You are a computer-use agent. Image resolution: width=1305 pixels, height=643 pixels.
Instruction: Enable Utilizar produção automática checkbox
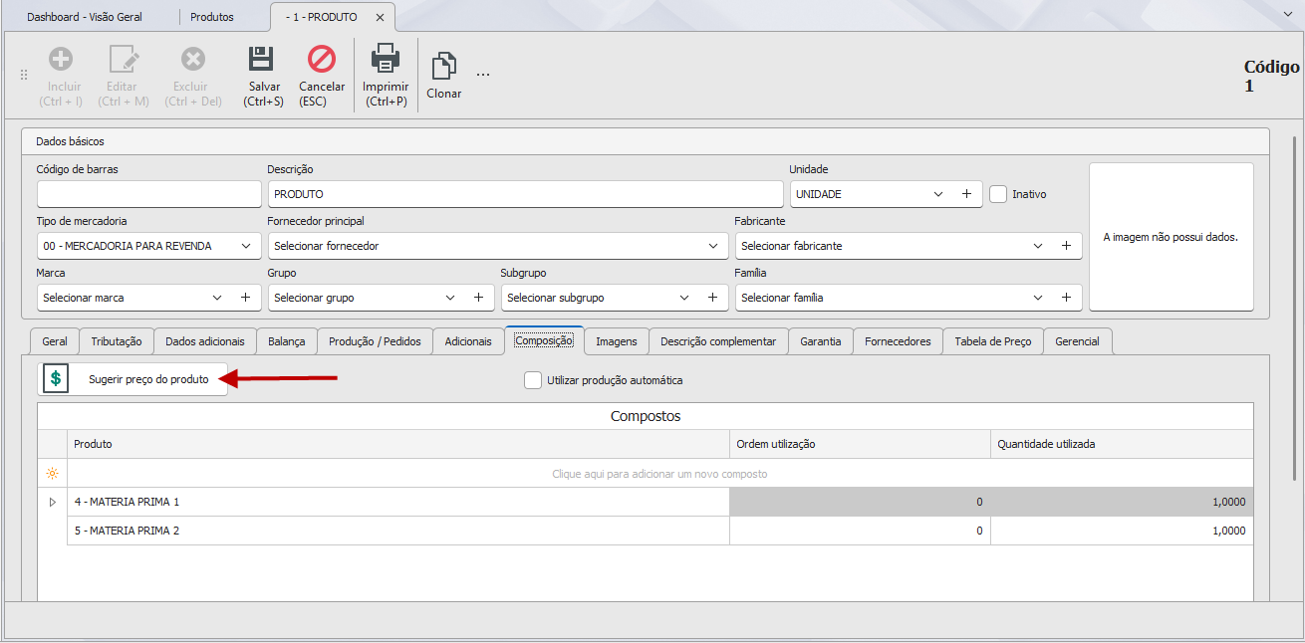pos(533,380)
